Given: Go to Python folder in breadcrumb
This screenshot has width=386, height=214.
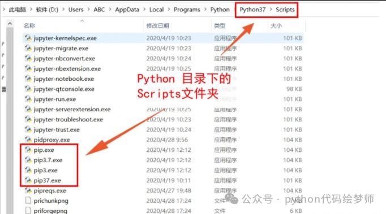Looking at the screenshot, I should (220, 10).
